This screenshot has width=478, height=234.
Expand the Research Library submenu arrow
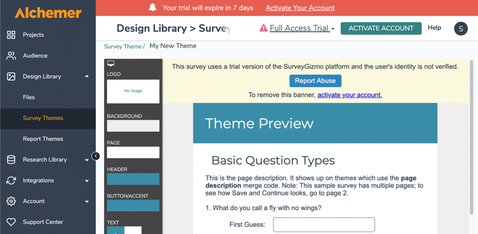click(87, 160)
